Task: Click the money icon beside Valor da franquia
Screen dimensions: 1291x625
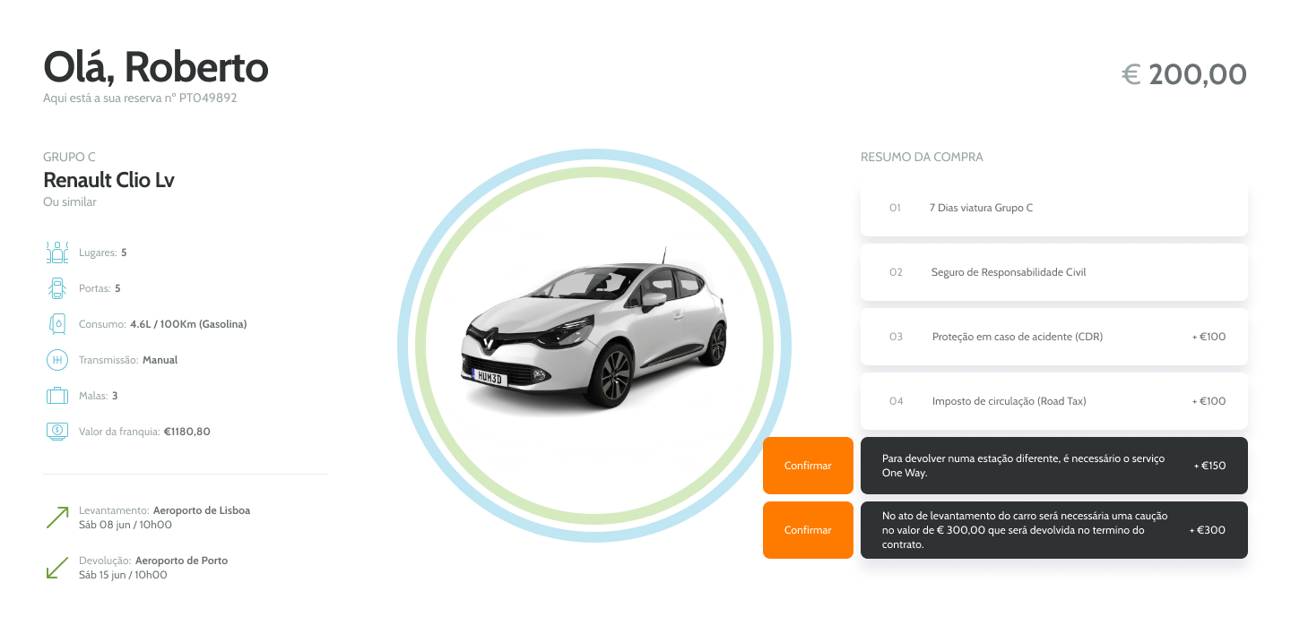Action: coord(57,431)
